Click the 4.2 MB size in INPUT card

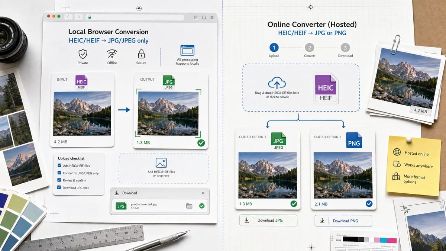pos(61,142)
